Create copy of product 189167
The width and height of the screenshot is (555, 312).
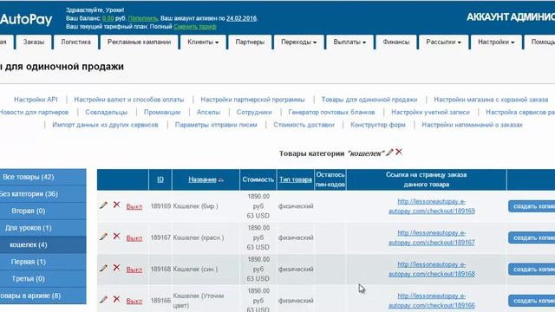[532, 237]
